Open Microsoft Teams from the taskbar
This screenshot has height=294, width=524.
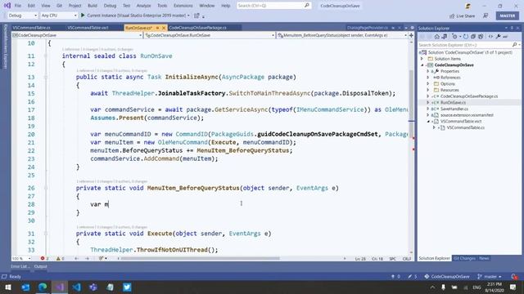(93, 287)
